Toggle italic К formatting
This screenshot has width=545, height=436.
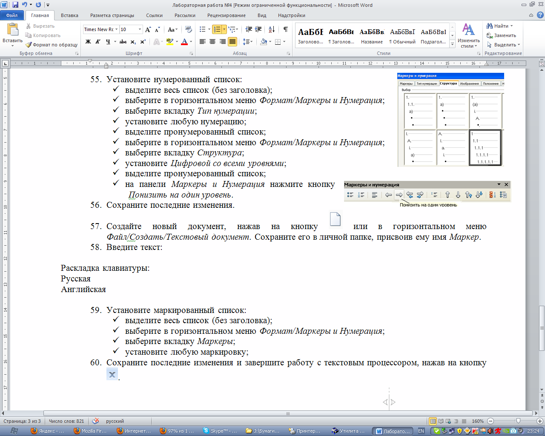point(98,42)
